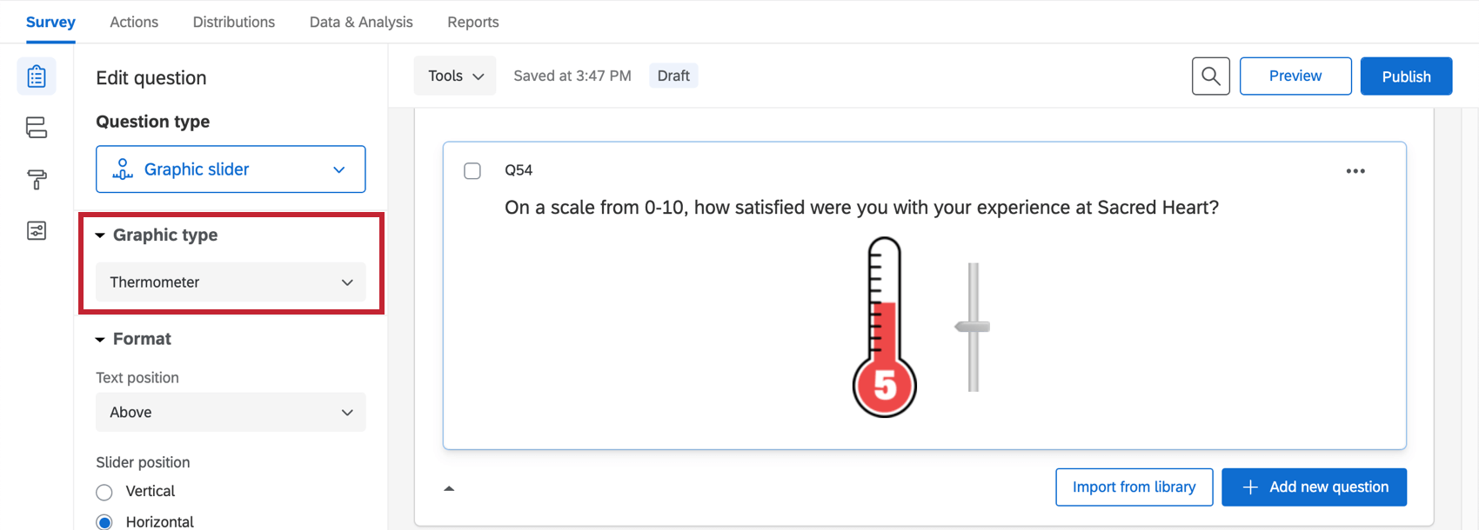This screenshot has height=530, width=1479.
Task: Collapse the Format section
Action: 100,339
